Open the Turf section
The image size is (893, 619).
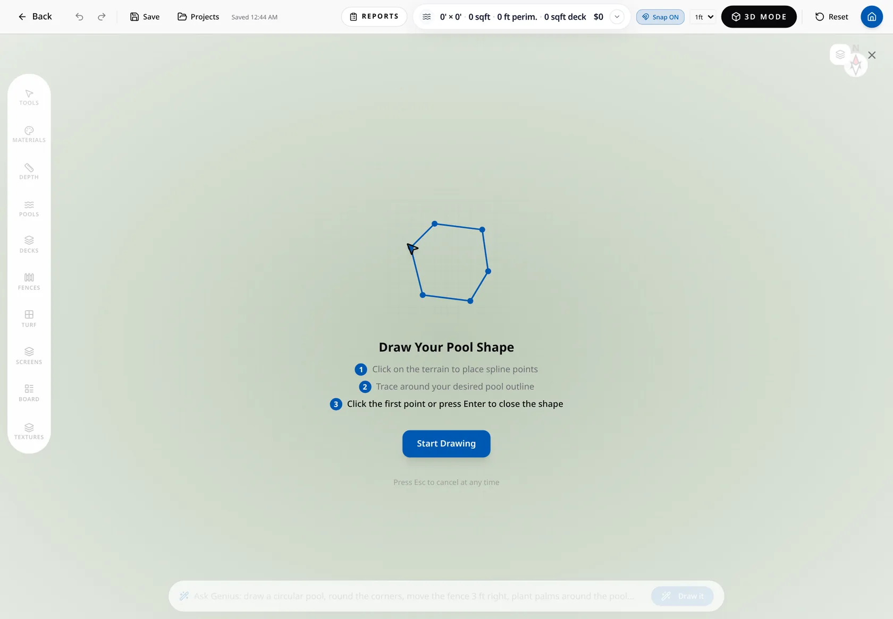tap(29, 319)
